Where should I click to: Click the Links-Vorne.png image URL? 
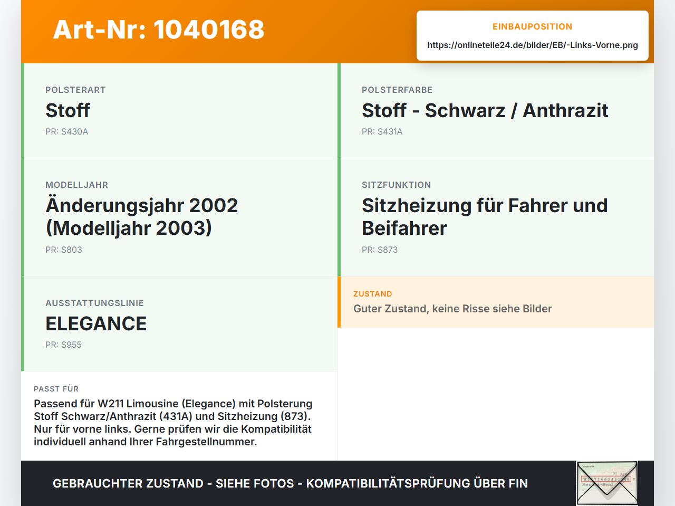click(533, 45)
